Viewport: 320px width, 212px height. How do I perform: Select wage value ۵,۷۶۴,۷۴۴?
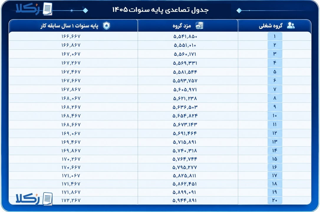pyautogui.click(x=185, y=159)
